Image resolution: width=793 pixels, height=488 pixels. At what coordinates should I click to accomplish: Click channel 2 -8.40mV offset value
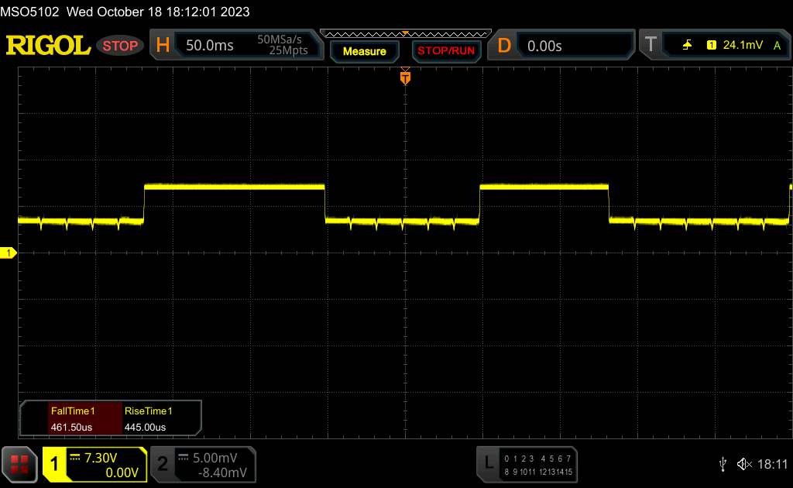[x=222, y=473]
